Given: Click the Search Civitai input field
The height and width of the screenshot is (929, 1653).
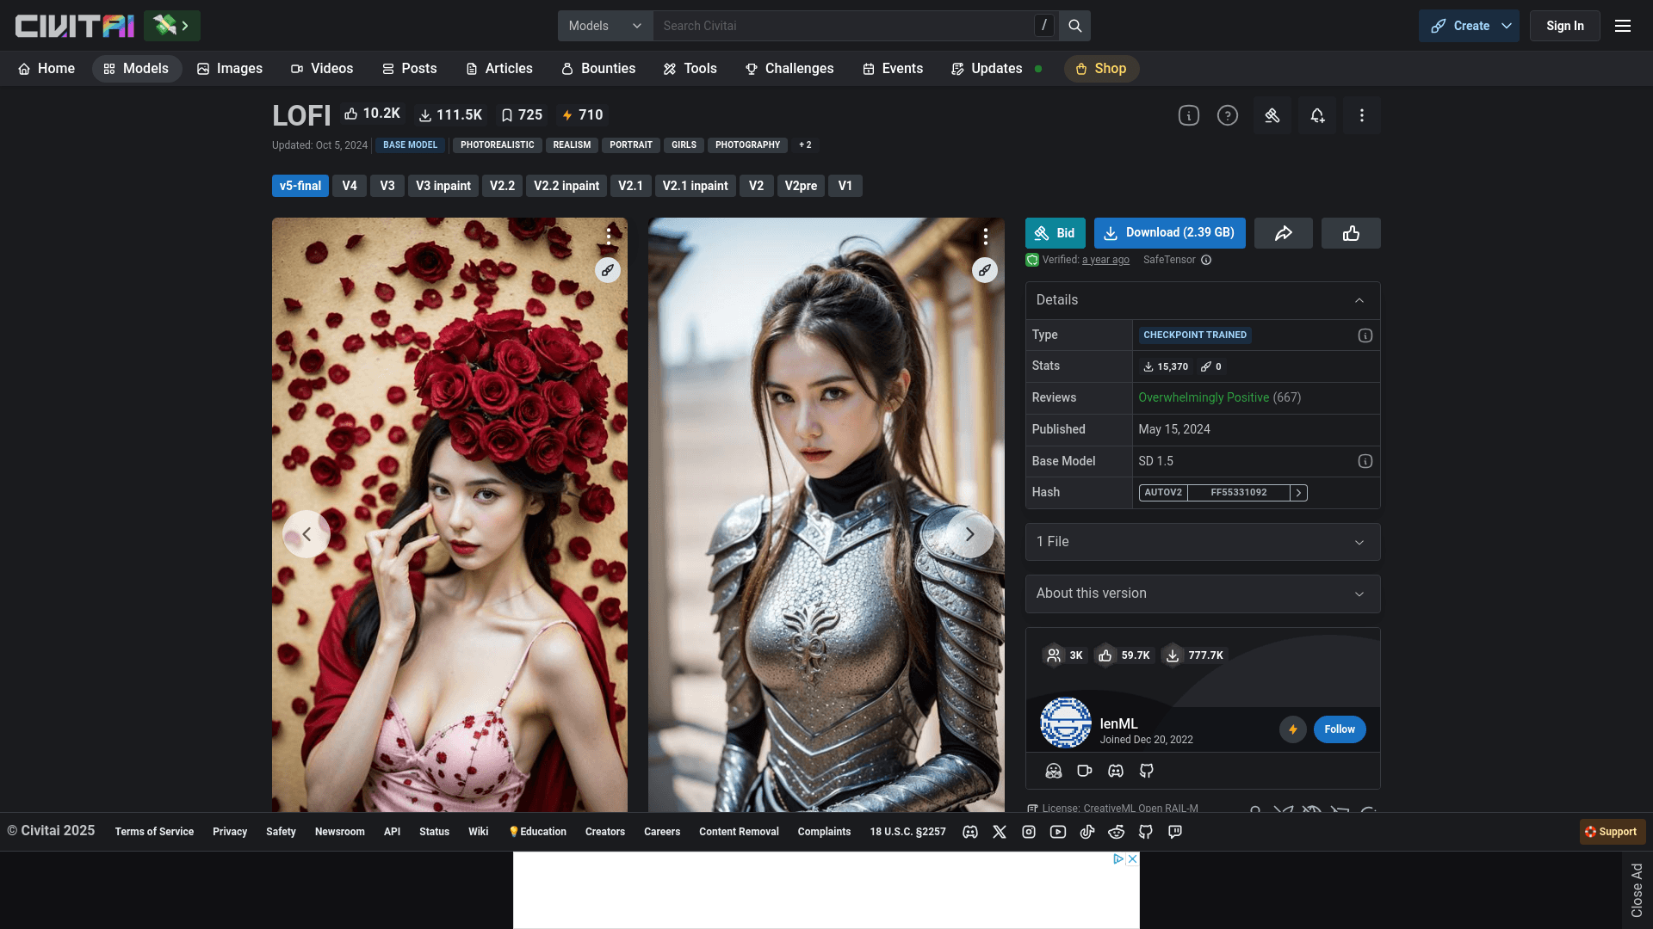Looking at the screenshot, I should click(844, 26).
